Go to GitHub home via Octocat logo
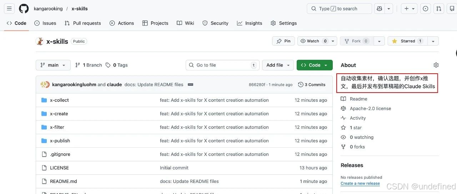Image resolution: width=457 pixels, height=194 pixels. click(x=24, y=9)
